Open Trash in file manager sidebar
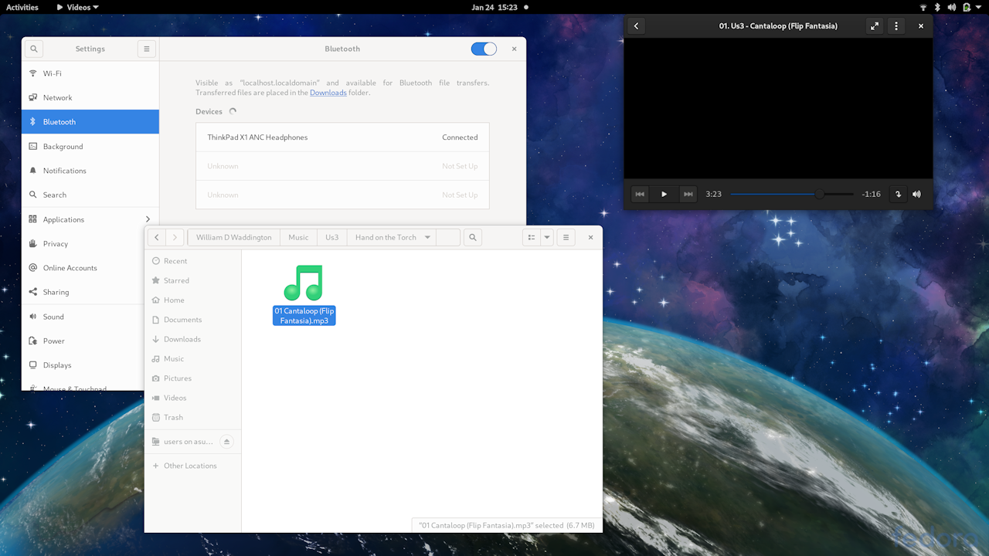989x556 pixels. click(193, 417)
